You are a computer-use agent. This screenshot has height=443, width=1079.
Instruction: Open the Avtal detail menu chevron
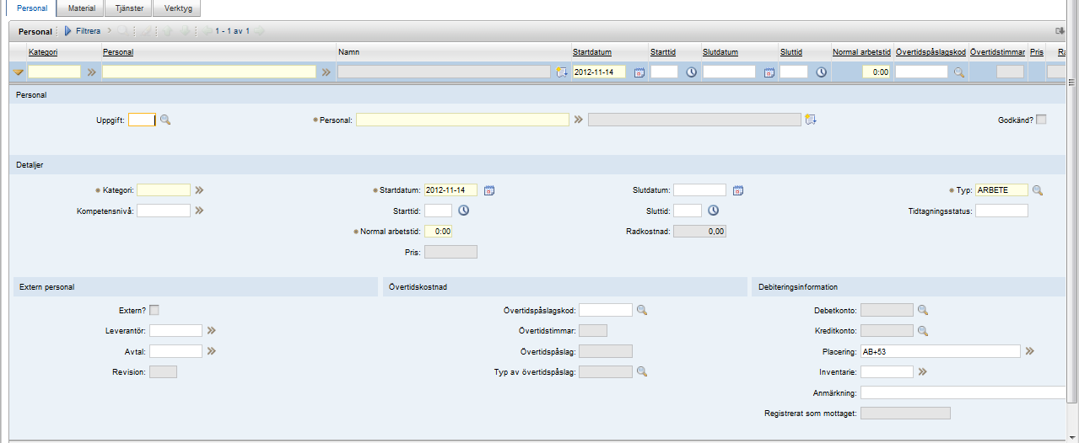point(212,350)
